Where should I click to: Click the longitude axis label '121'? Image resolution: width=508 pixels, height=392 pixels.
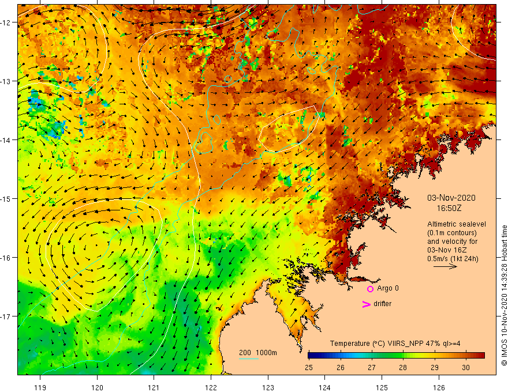click(x=154, y=387)
